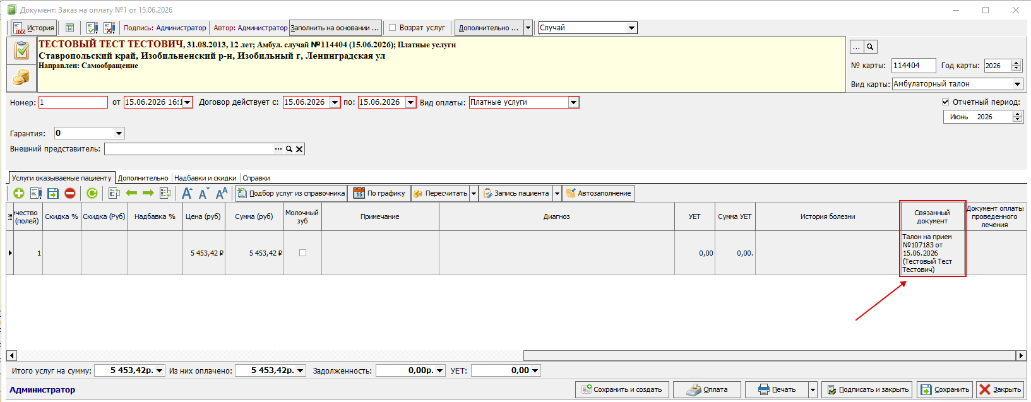
Task: Click the Июнь 2026 period spinner
Action: coord(1016,117)
